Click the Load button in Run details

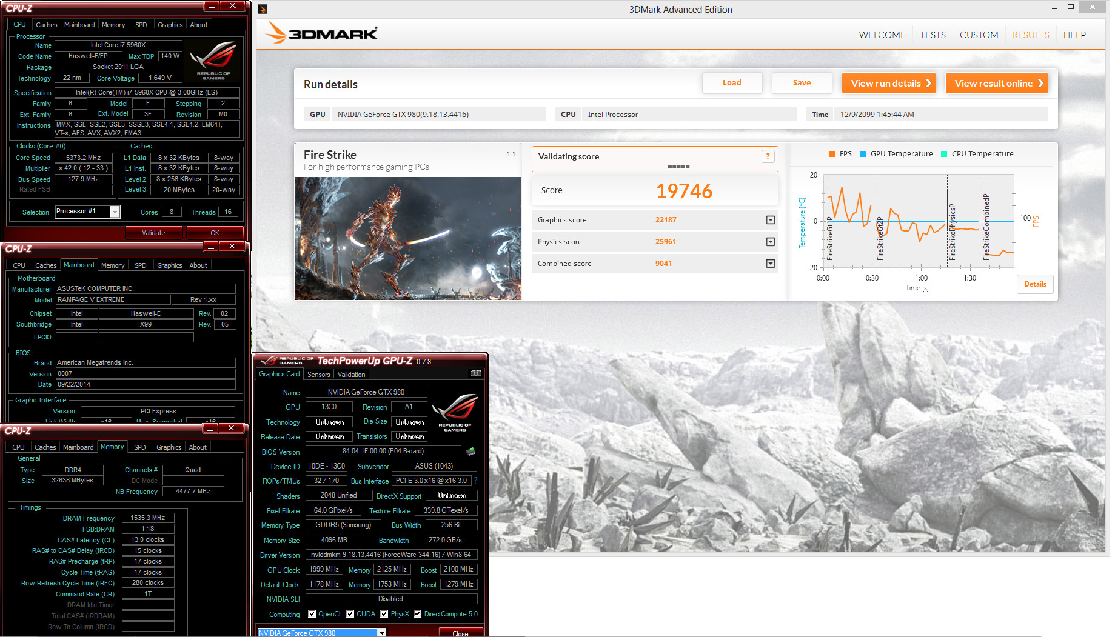coord(732,83)
